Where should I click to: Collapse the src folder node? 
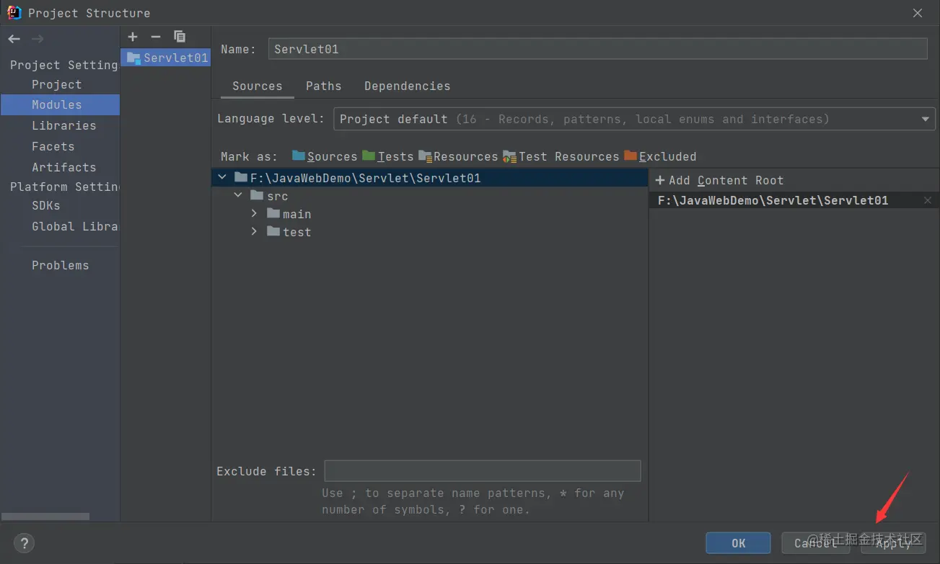tap(238, 195)
